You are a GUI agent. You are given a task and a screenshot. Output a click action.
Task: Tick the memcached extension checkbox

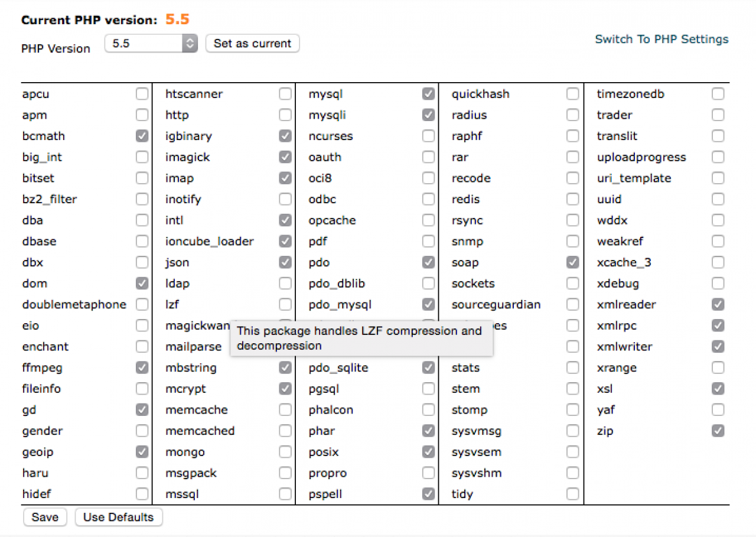[285, 431]
